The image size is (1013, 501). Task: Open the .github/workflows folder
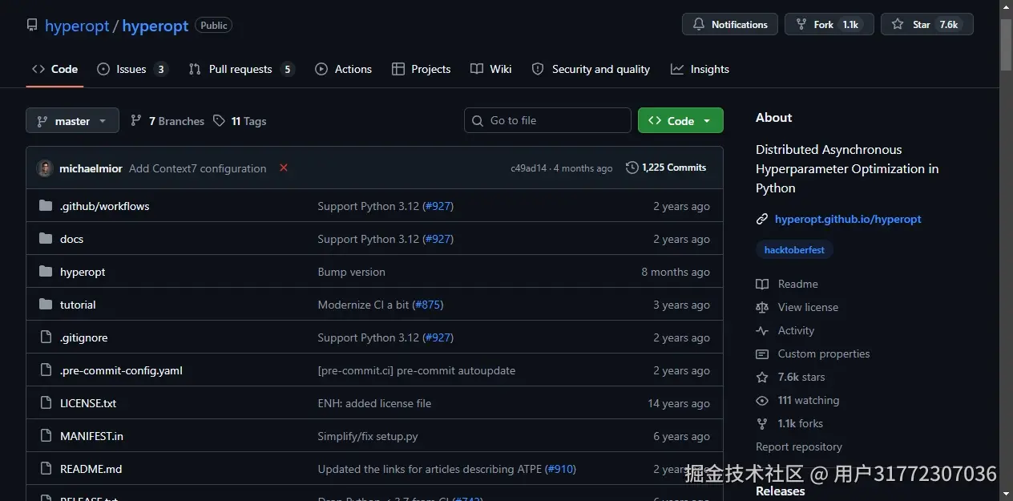pyautogui.click(x=104, y=206)
